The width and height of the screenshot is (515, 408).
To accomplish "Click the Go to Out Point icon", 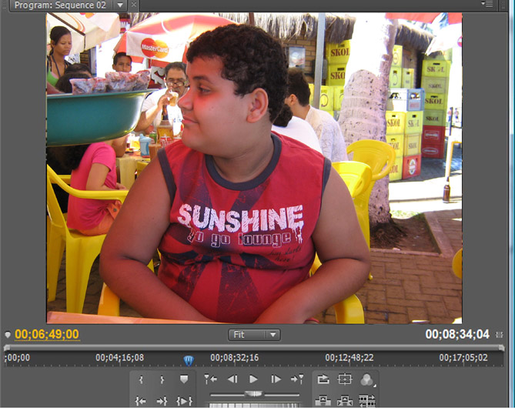I will coord(162,400).
